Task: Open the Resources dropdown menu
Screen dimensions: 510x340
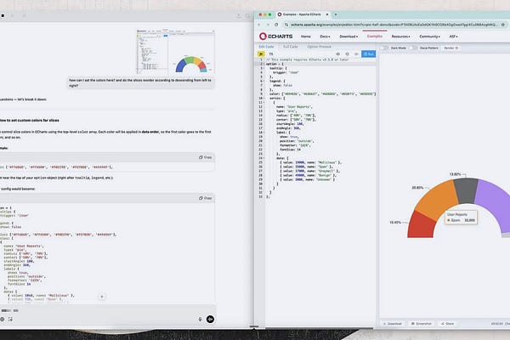Action: pos(400,37)
